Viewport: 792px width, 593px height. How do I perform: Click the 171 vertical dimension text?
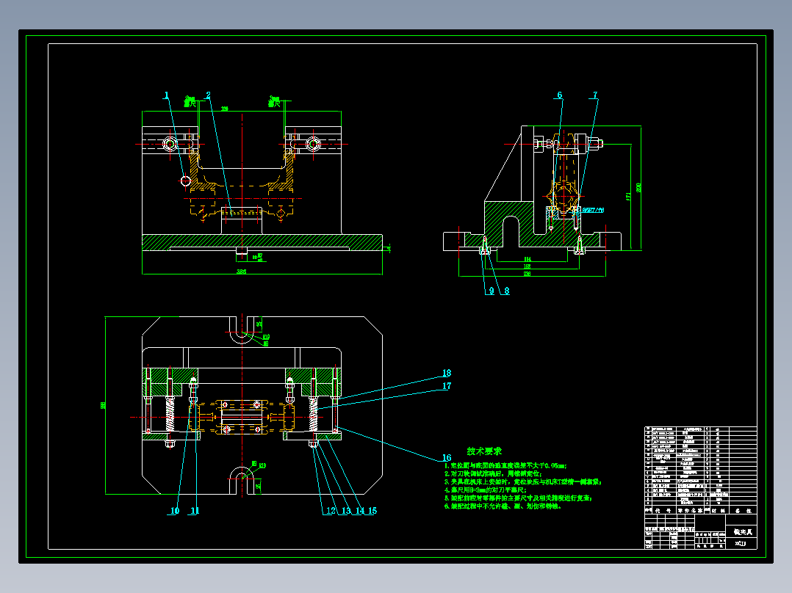click(x=628, y=196)
